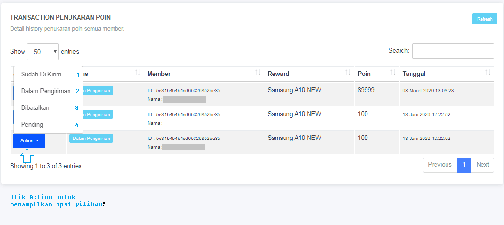This screenshot has height=225, width=504.
Task: Click the sort arrows in Poin column
Action: coord(393,73)
